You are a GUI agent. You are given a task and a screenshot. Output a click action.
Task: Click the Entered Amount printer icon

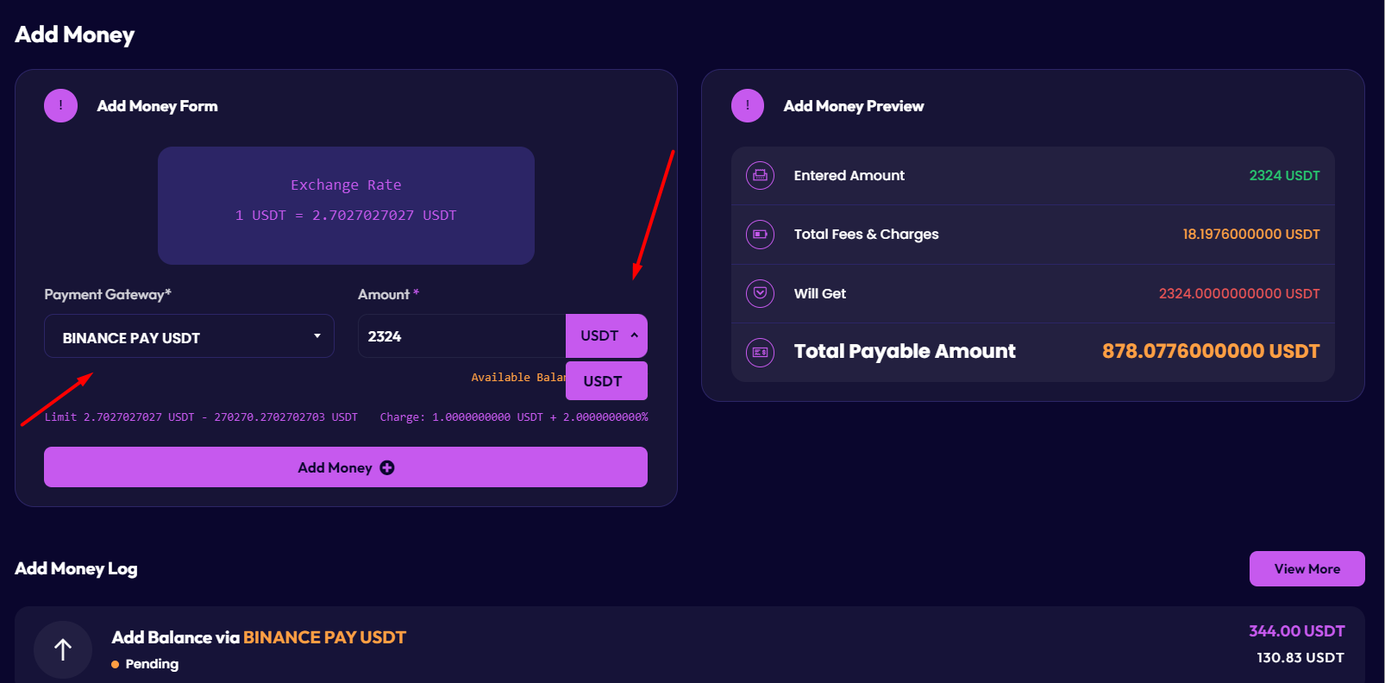pos(760,176)
